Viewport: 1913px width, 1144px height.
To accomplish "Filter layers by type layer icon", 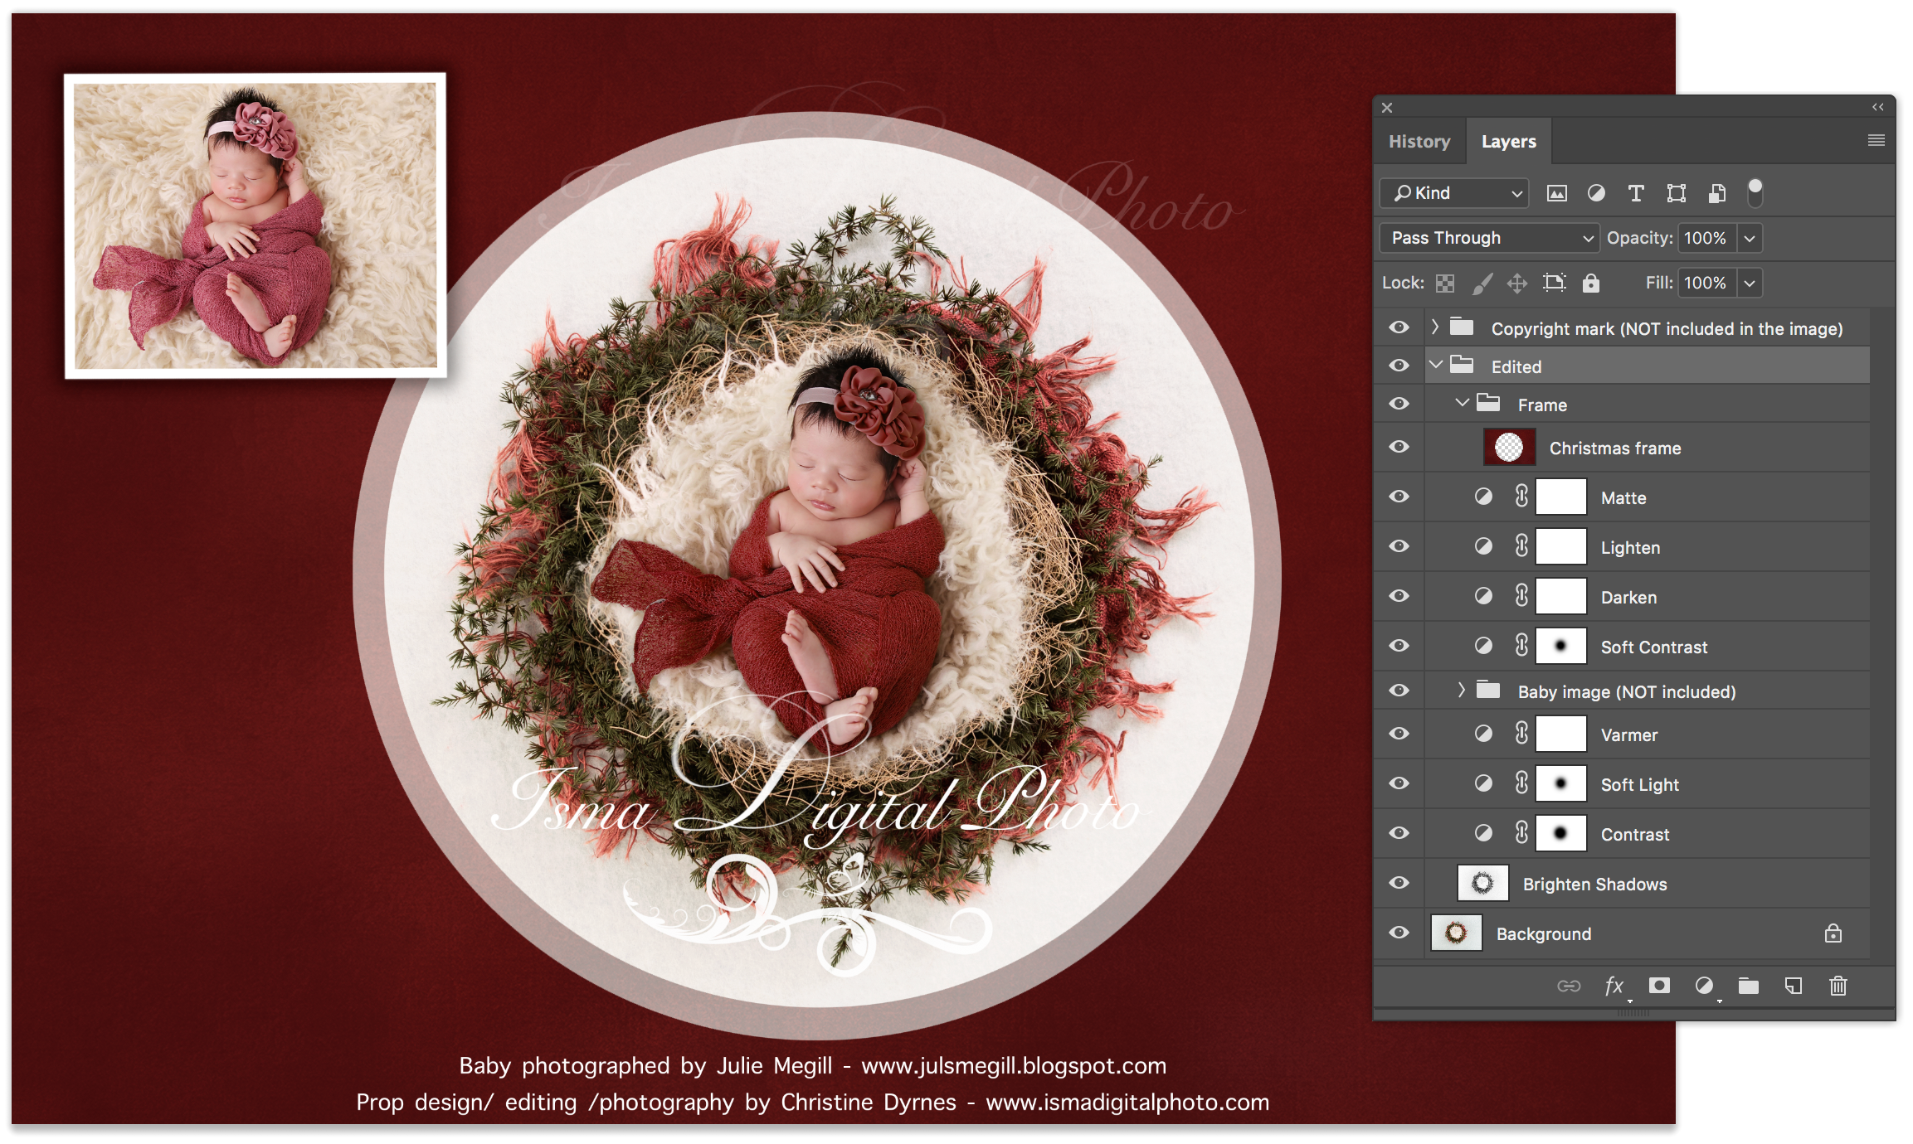I will [1636, 193].
